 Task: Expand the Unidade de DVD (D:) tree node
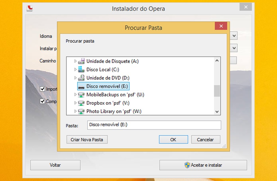click(75, 78)
